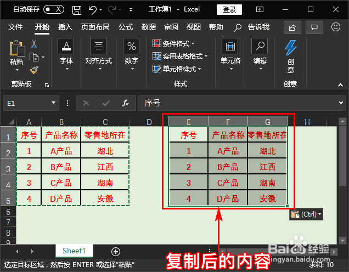Select column D header
Screen dimensions: 349x272
click(149, 122)
